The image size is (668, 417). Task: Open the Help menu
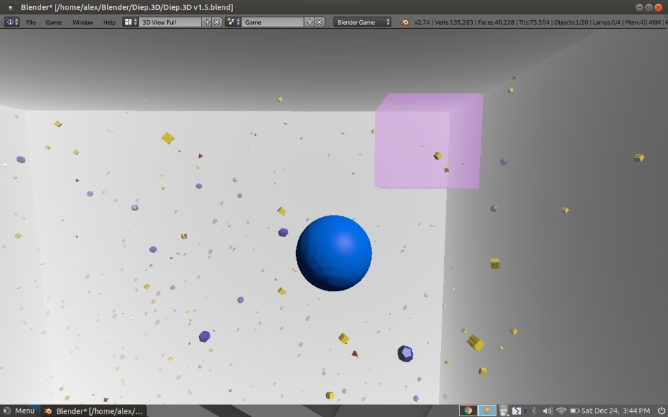109,22
